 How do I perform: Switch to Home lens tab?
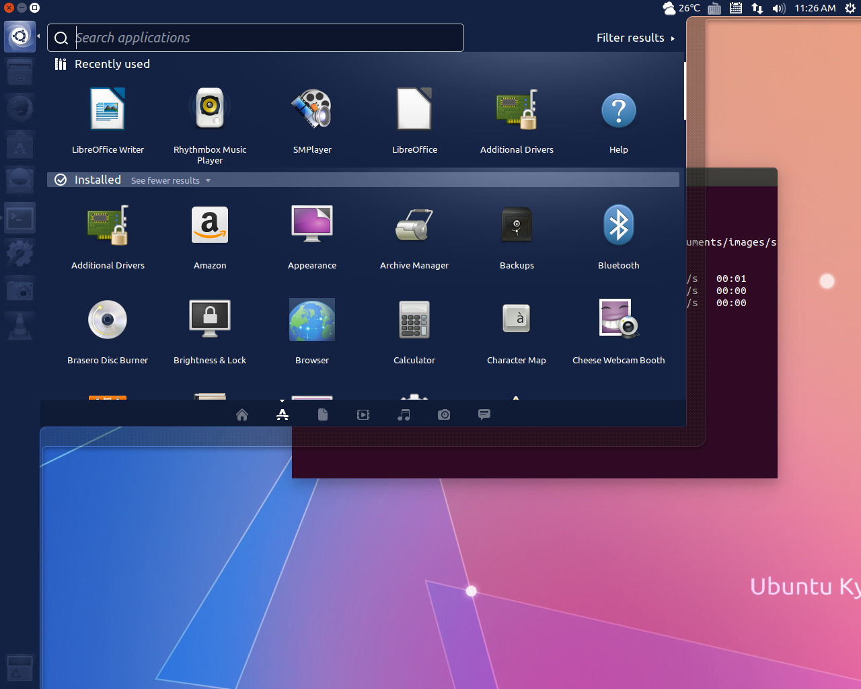(242, 414)
